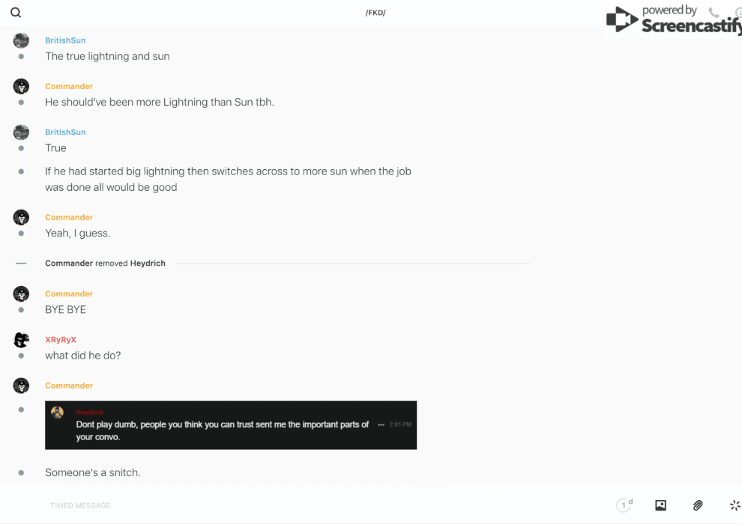Click BritishSun's name above 'True'
Viewport: 742px width, 524px height.
(65, 132)
